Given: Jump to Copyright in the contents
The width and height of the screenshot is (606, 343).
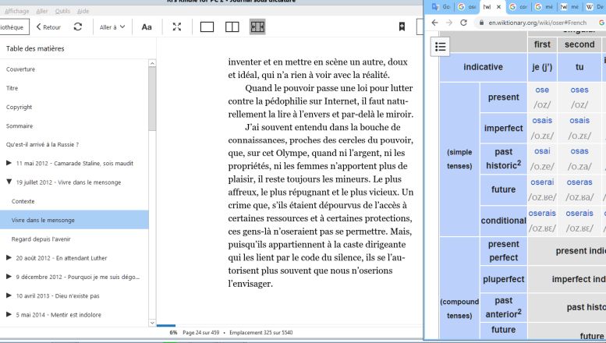Looking at the screenshot, I should pyautogui.click(x=19, y=107).
